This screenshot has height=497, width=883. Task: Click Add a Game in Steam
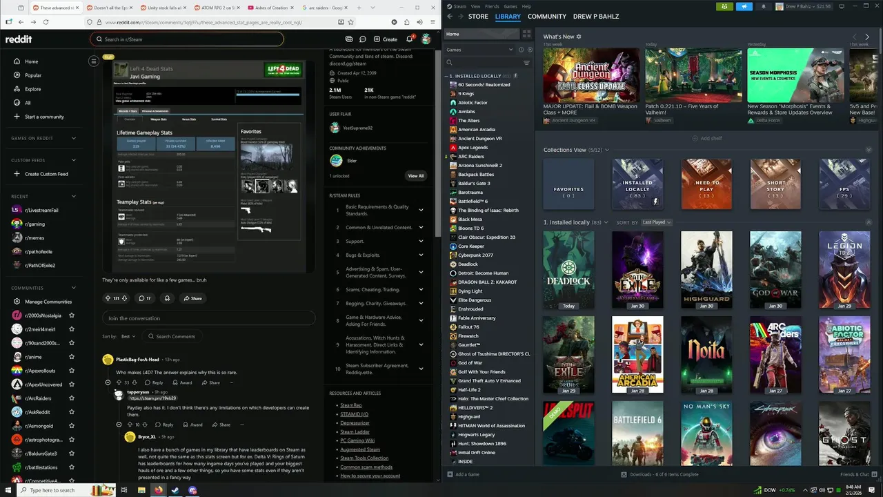pos(463,474)
